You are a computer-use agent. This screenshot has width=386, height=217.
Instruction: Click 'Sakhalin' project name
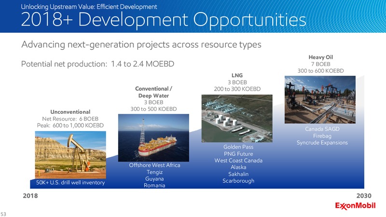(x=238, y=174)
